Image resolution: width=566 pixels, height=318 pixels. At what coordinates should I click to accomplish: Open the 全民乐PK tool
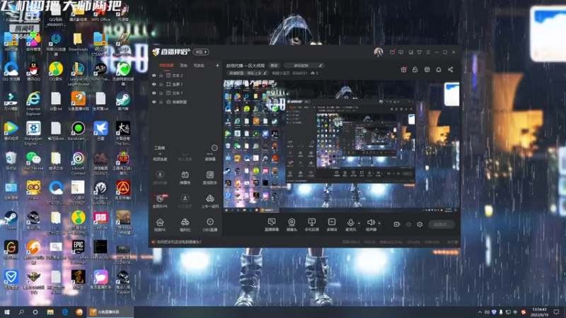160,201
